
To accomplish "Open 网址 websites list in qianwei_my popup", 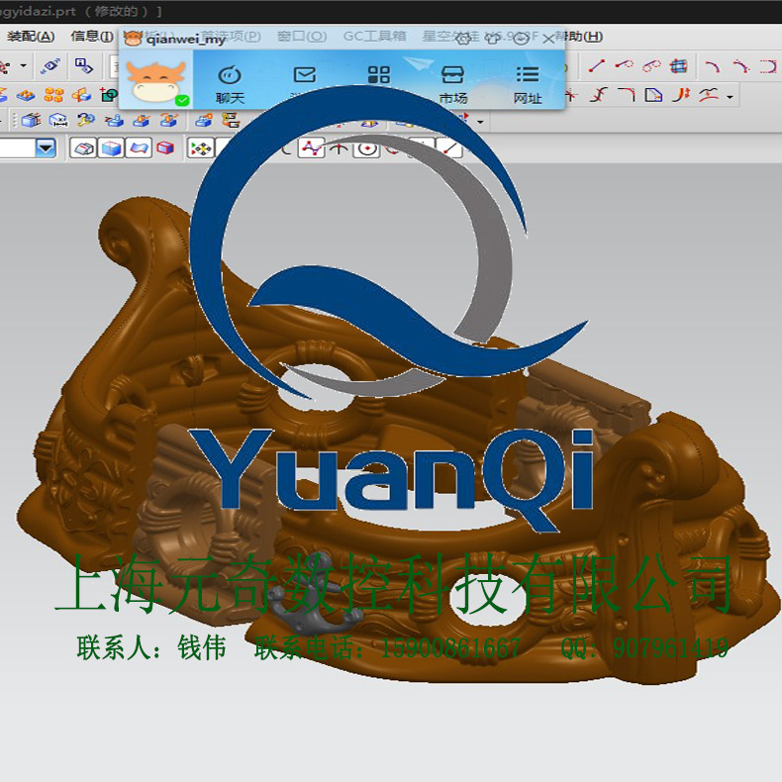I will click(x=528, y=84).
